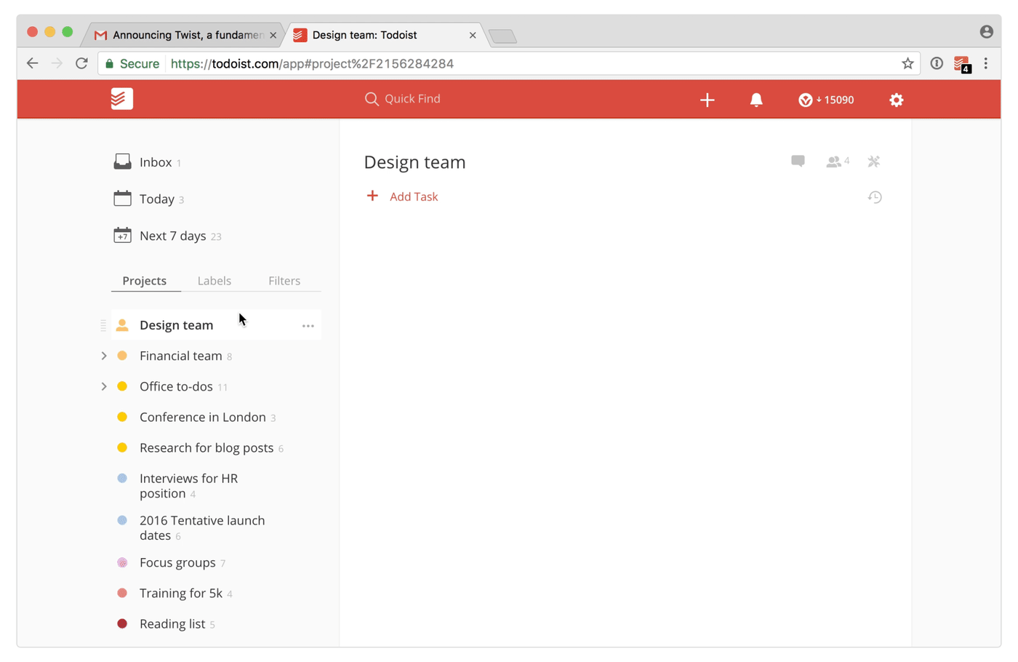Expand the Office to-dos project
Viewport: 1018px width, 662px height.
click(103, 386)
